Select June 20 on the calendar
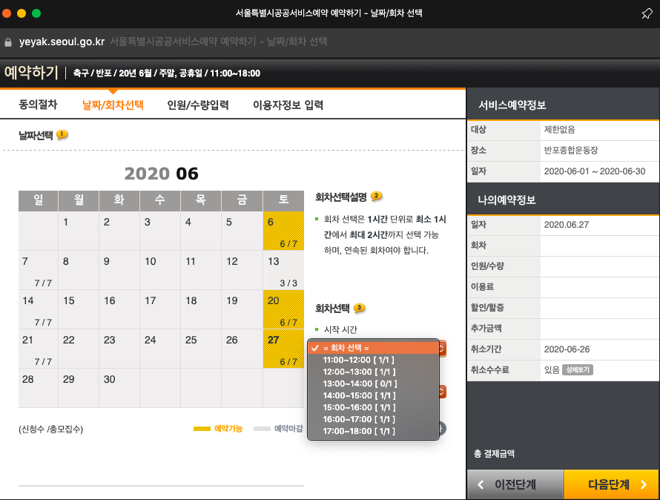The width and height of the screenshot is (660, 500). 283,309
